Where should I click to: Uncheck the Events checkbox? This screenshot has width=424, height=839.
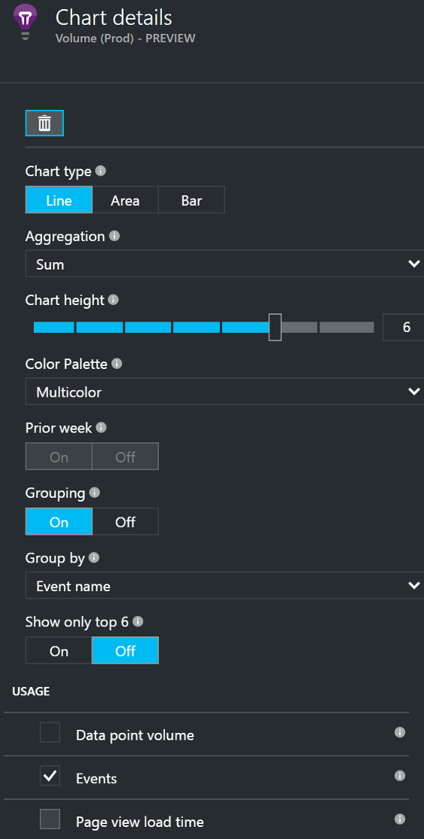[x=50, y=776]
